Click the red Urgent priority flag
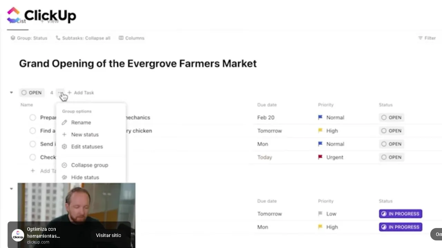The height and width of the screenshot is (248, 442). point(320,157)
